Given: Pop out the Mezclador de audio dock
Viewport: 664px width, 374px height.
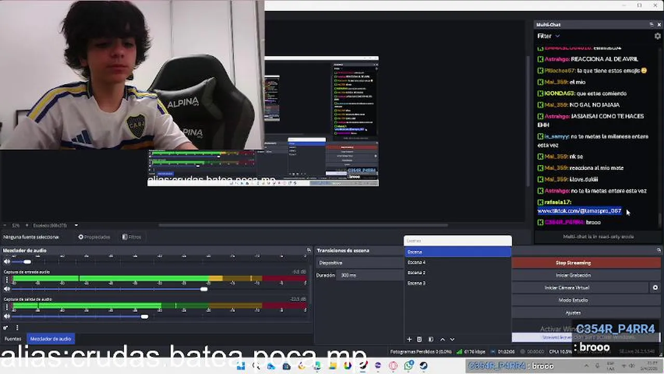Looking at the screenshot, I should pos(309,250).
